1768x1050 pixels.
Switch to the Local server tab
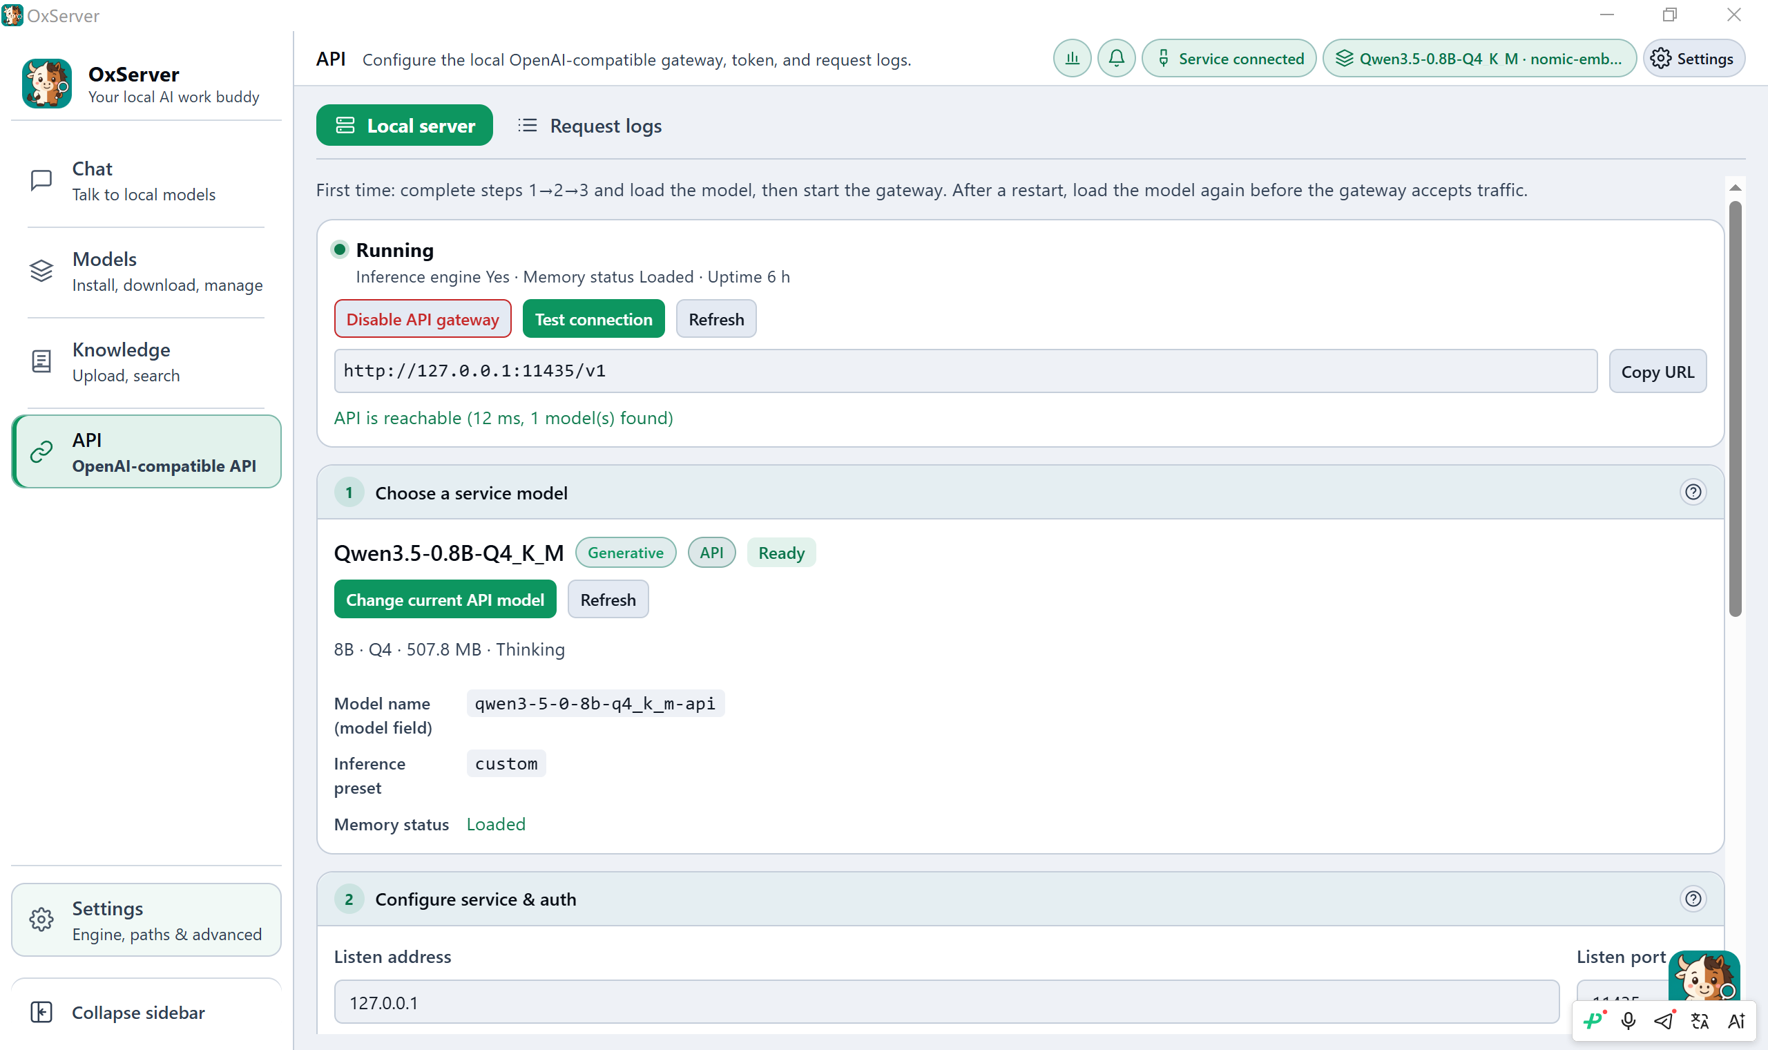tap(405, 125)
